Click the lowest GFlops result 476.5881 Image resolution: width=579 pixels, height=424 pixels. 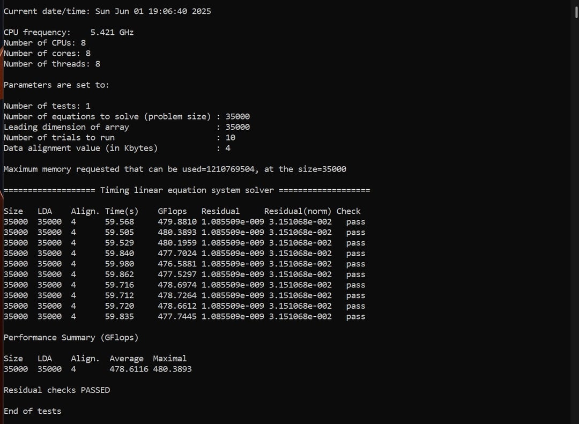(x=177, y=264)
